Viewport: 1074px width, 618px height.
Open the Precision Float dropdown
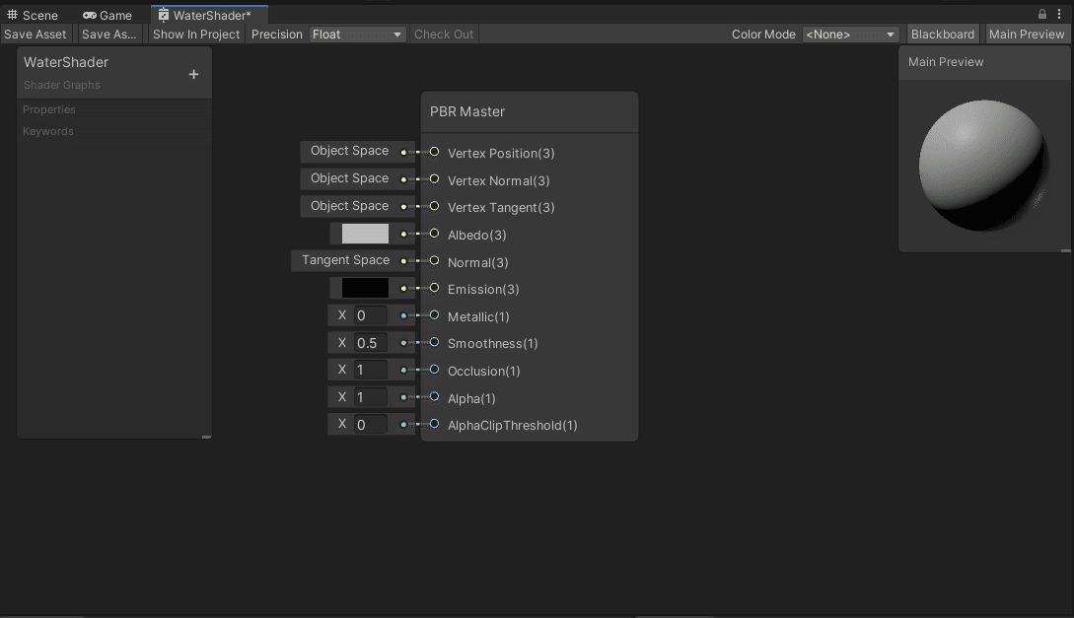[357, 34]
